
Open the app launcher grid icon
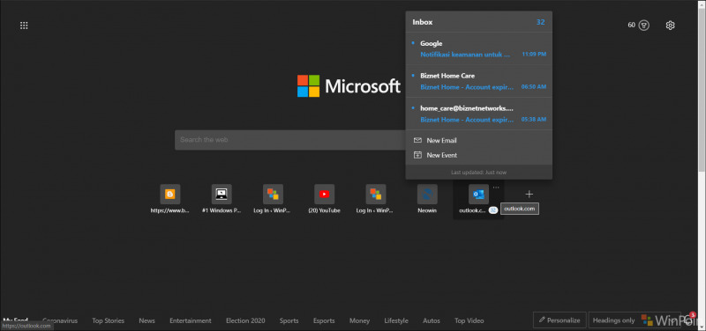coord(25,26)
